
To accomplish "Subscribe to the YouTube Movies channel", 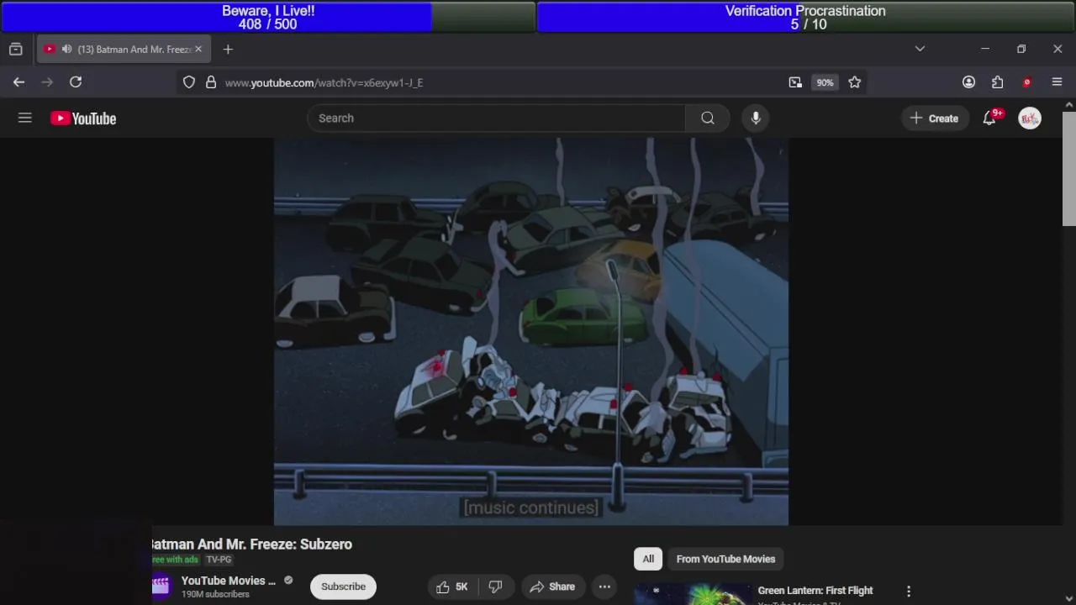I will coord(343,587).
